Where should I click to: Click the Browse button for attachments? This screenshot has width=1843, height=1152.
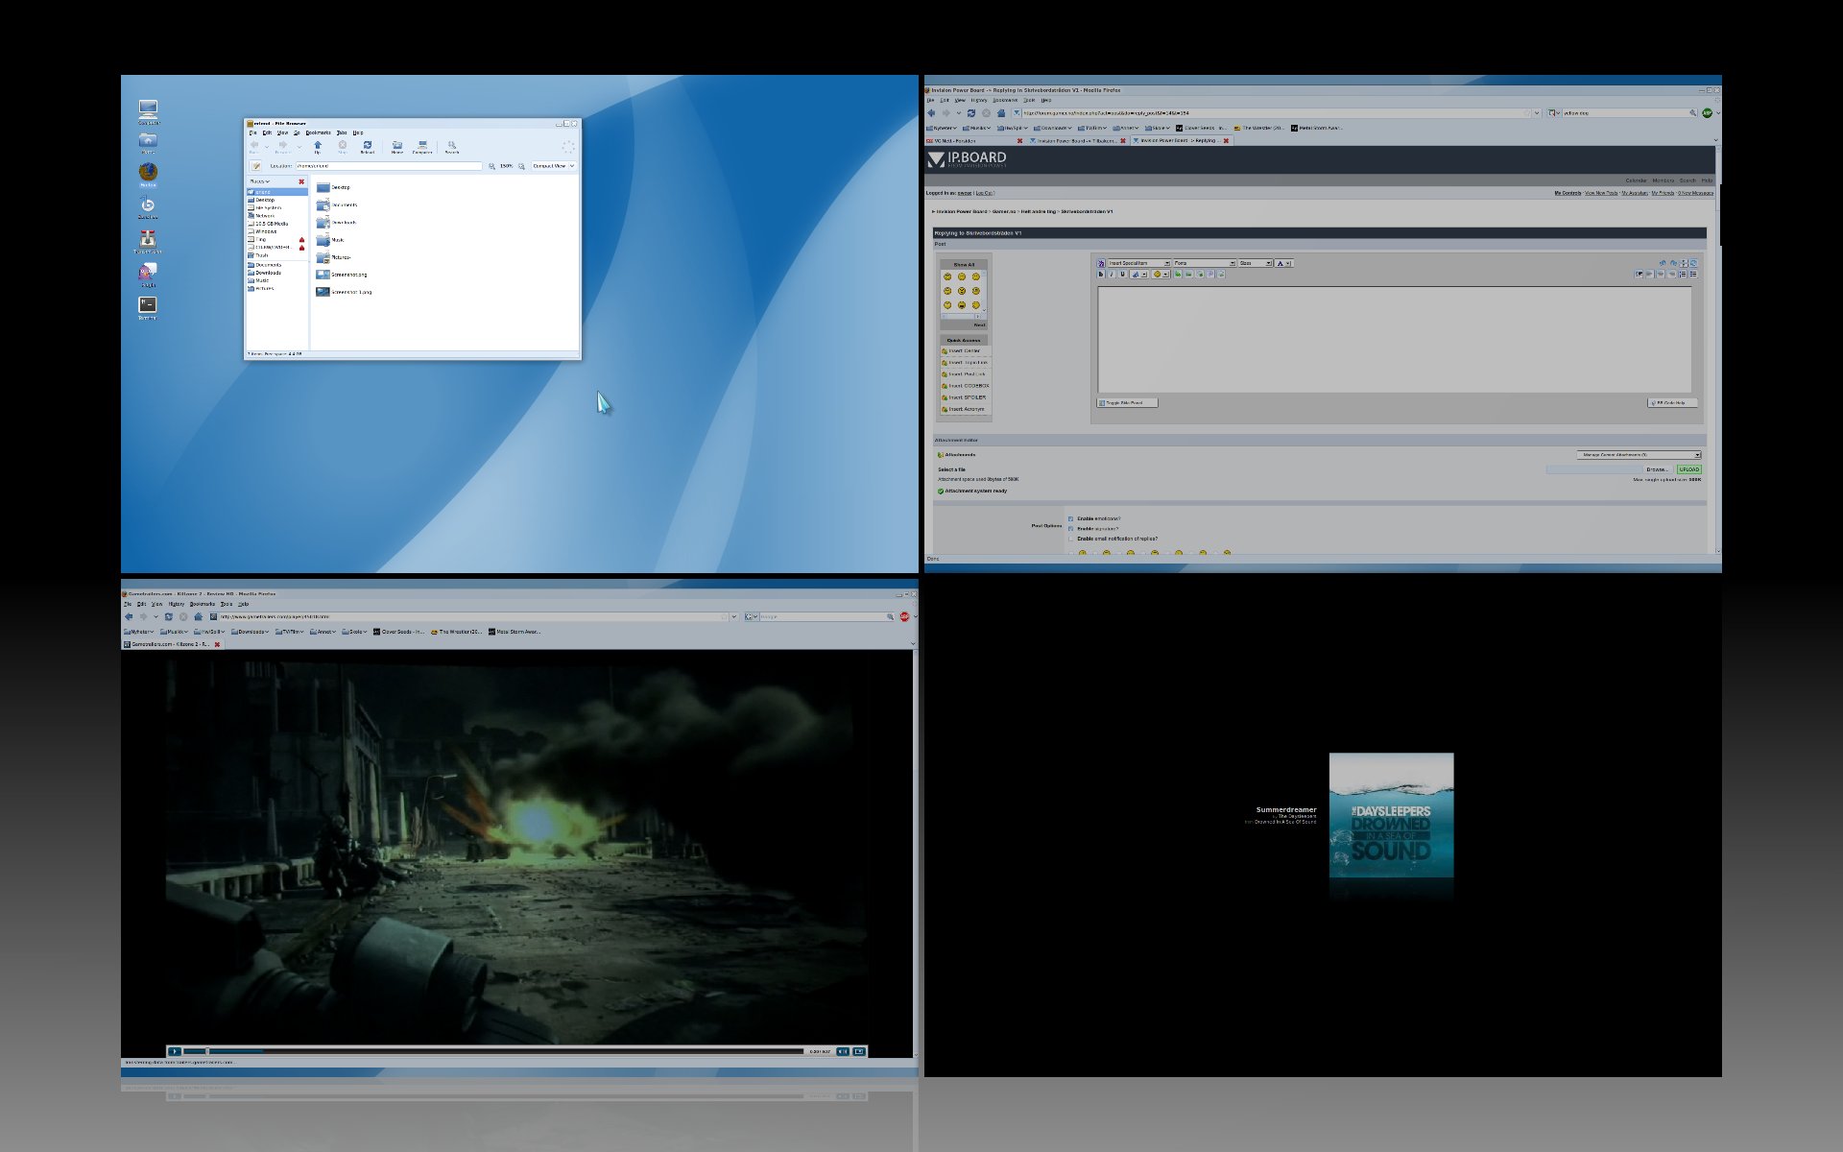[x=1658, y=469]
